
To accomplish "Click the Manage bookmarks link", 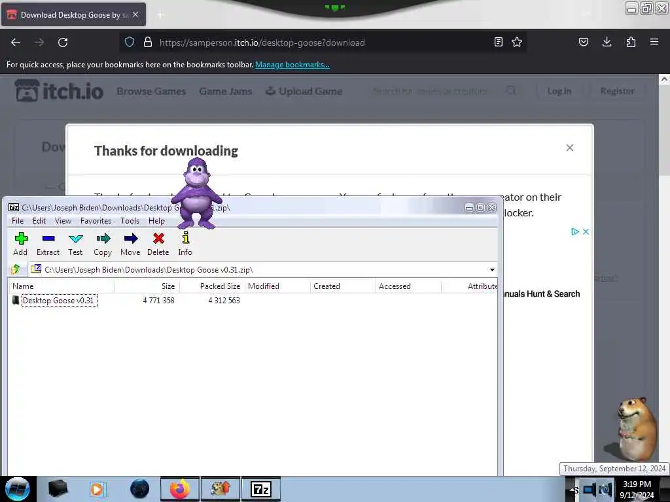I will [292, 65].
